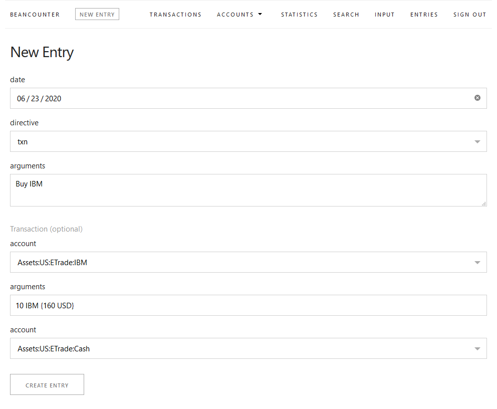Open the ENTRIES view

tap(424, 14)
